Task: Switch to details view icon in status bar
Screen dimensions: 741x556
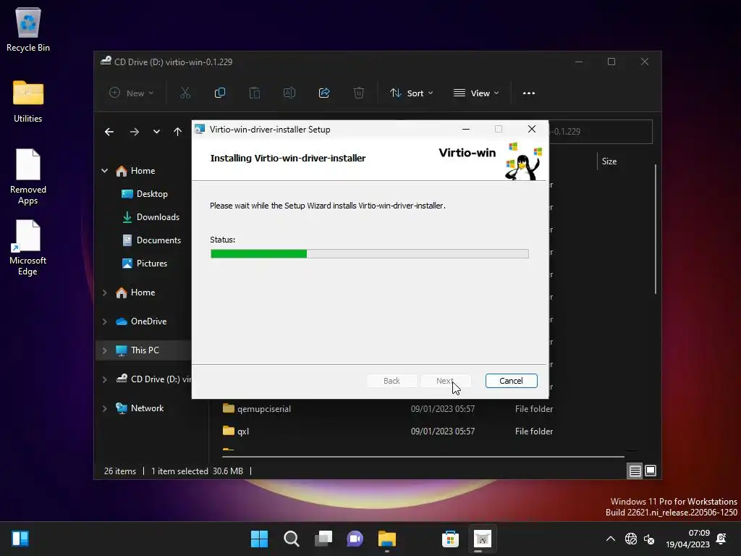Action: [635, 471]
